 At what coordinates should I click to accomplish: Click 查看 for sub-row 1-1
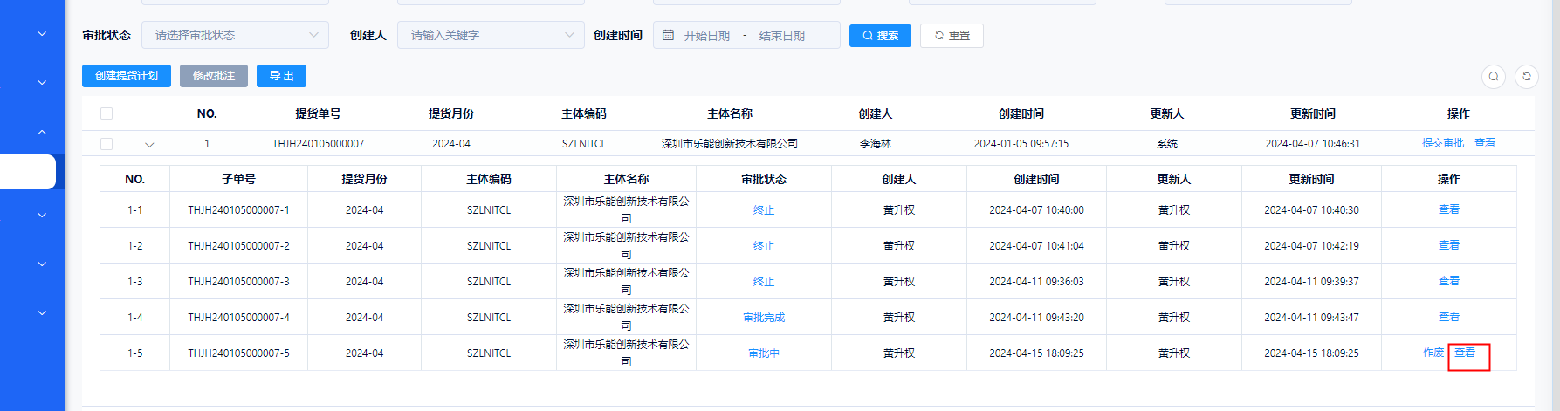[x=1449, y=209]
